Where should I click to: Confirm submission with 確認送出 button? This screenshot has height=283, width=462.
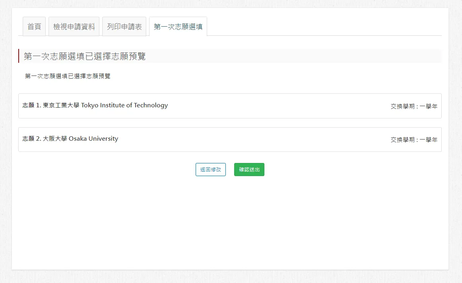[x=249, y=170]
